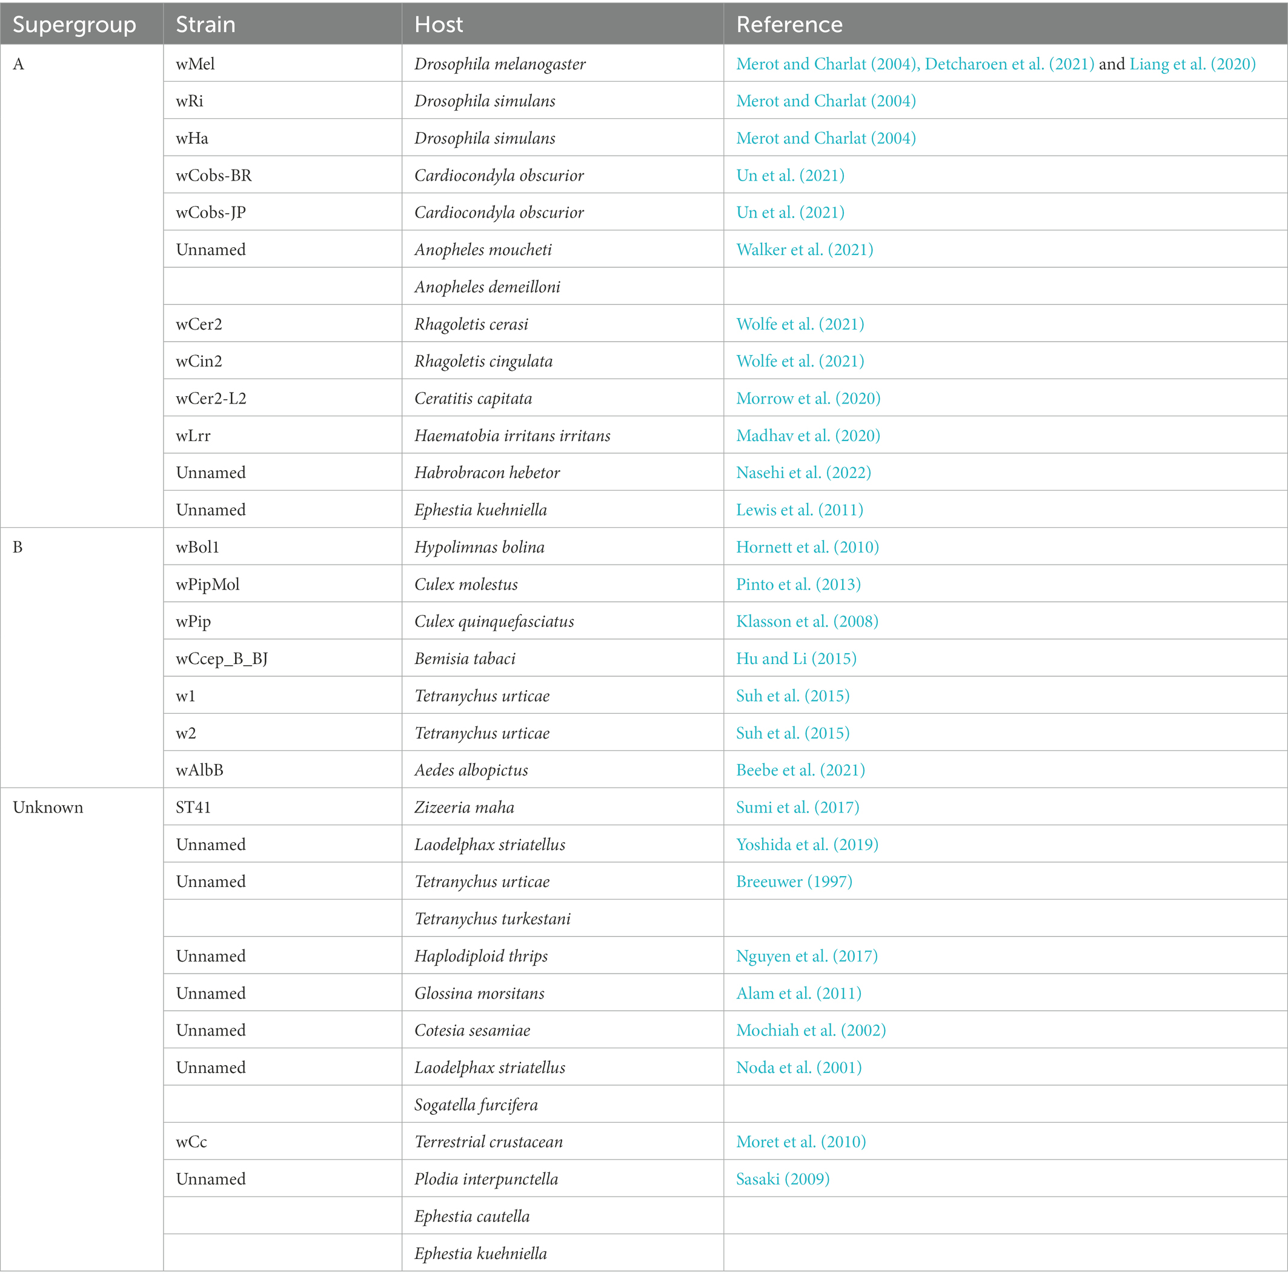
Task: Open the Sumi et al. (2017) reference
Action: 797,808
